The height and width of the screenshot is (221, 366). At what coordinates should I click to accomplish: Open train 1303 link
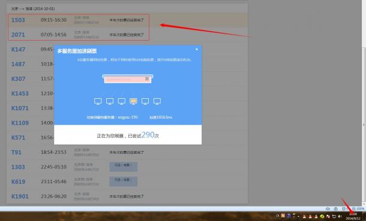click(x=18, y=167)
